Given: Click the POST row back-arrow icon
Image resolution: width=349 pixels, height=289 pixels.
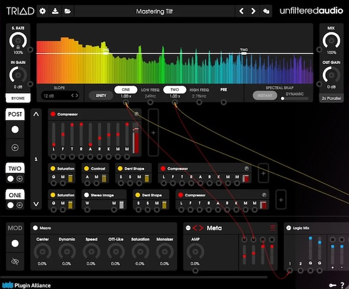Looking at the screenshot, I should pos(15,148).
